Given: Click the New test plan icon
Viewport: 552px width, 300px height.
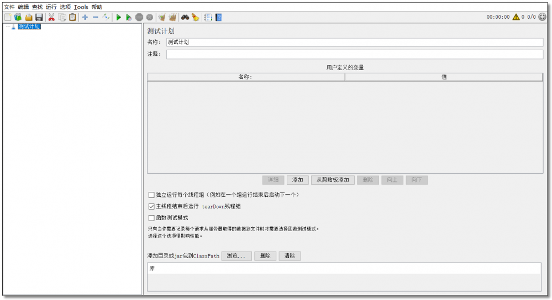Looking at the screenshot, I should point(8,17).
